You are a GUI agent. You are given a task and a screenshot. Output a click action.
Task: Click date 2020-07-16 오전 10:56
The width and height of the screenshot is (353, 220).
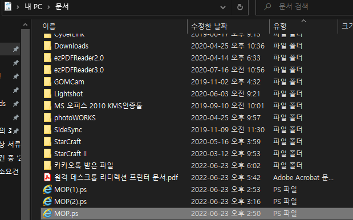[228, 70]
